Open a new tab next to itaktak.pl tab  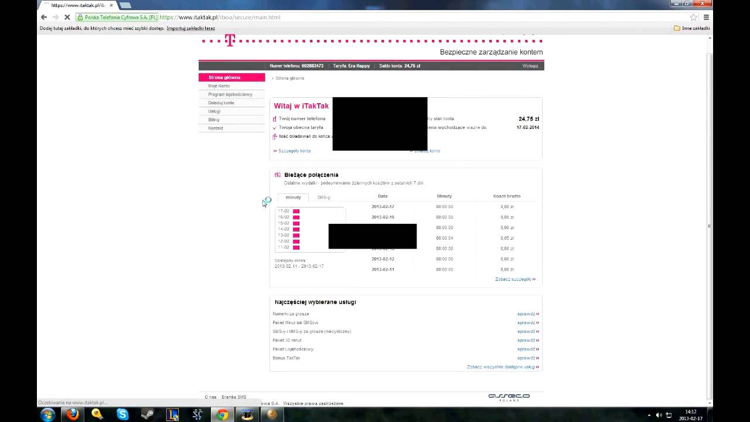coord(125,5)
